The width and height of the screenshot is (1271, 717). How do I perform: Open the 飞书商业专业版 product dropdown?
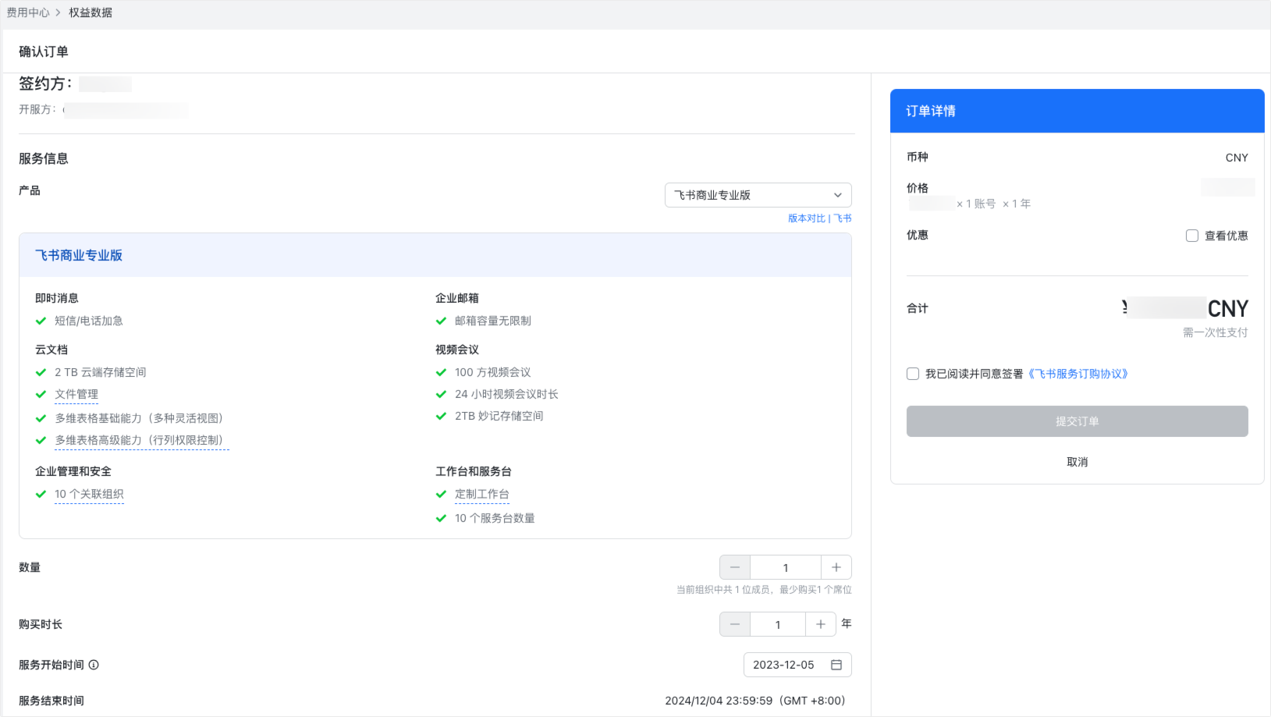coord(758,195)
